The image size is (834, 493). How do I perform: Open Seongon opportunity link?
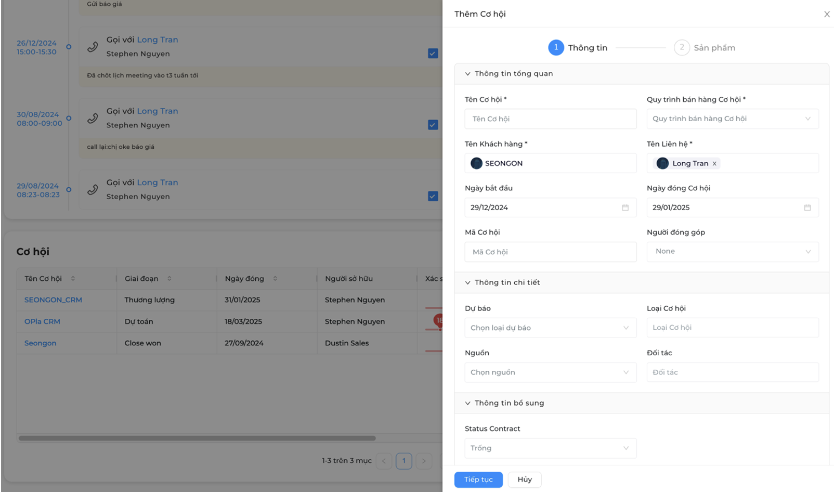40,343
